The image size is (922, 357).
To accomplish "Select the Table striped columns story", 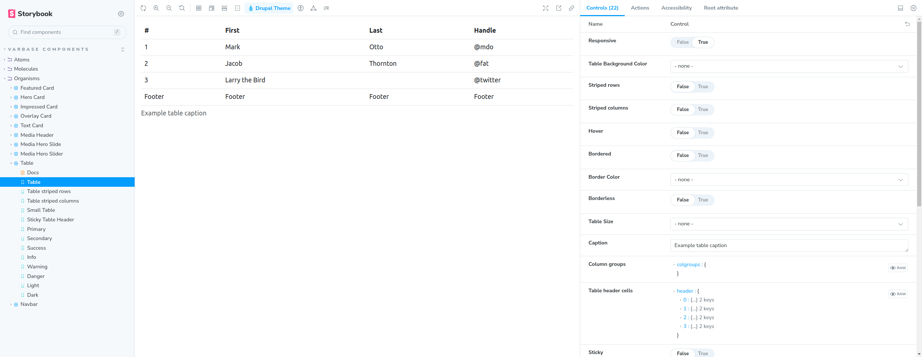I will pos(53,201).
